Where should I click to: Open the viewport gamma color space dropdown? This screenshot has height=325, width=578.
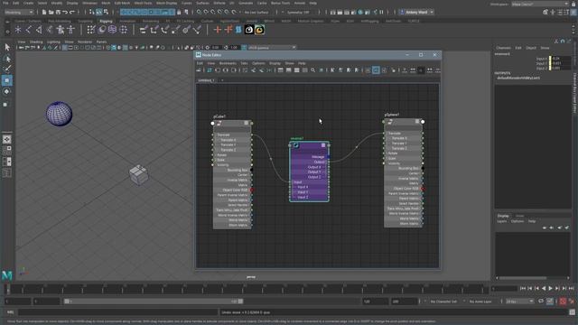(x=272, y=48)
